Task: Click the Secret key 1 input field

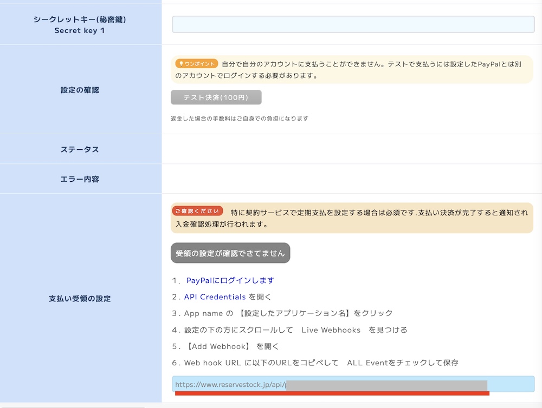Action: (x=353, y=24)
